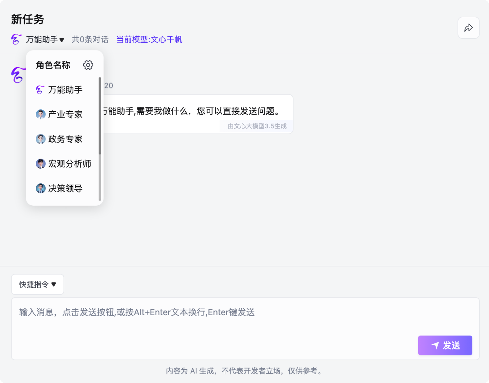Select 万能助手 from role list
This screenshot has height=383, width=489.
pos(65,90)
